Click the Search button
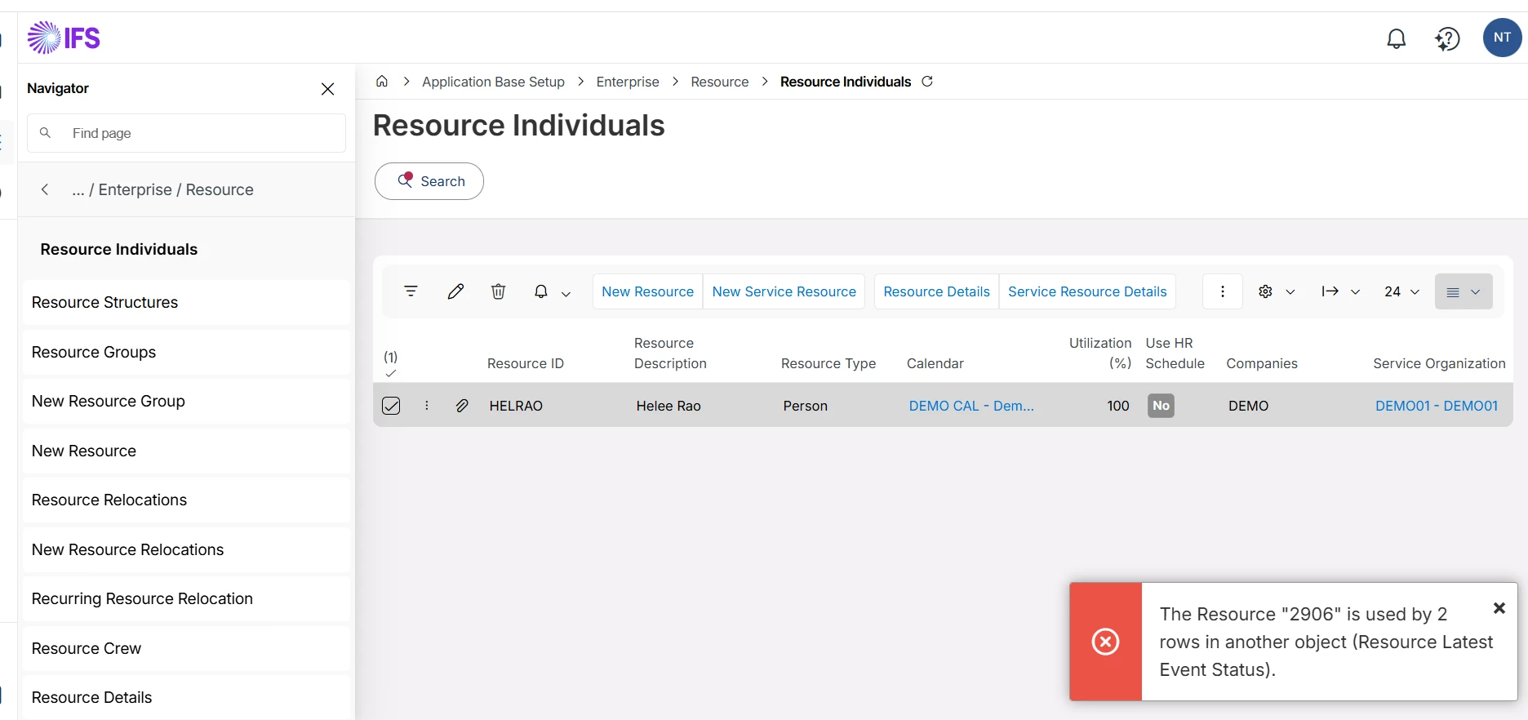Viewport: 1528px width, 720px height. [429, 181]
